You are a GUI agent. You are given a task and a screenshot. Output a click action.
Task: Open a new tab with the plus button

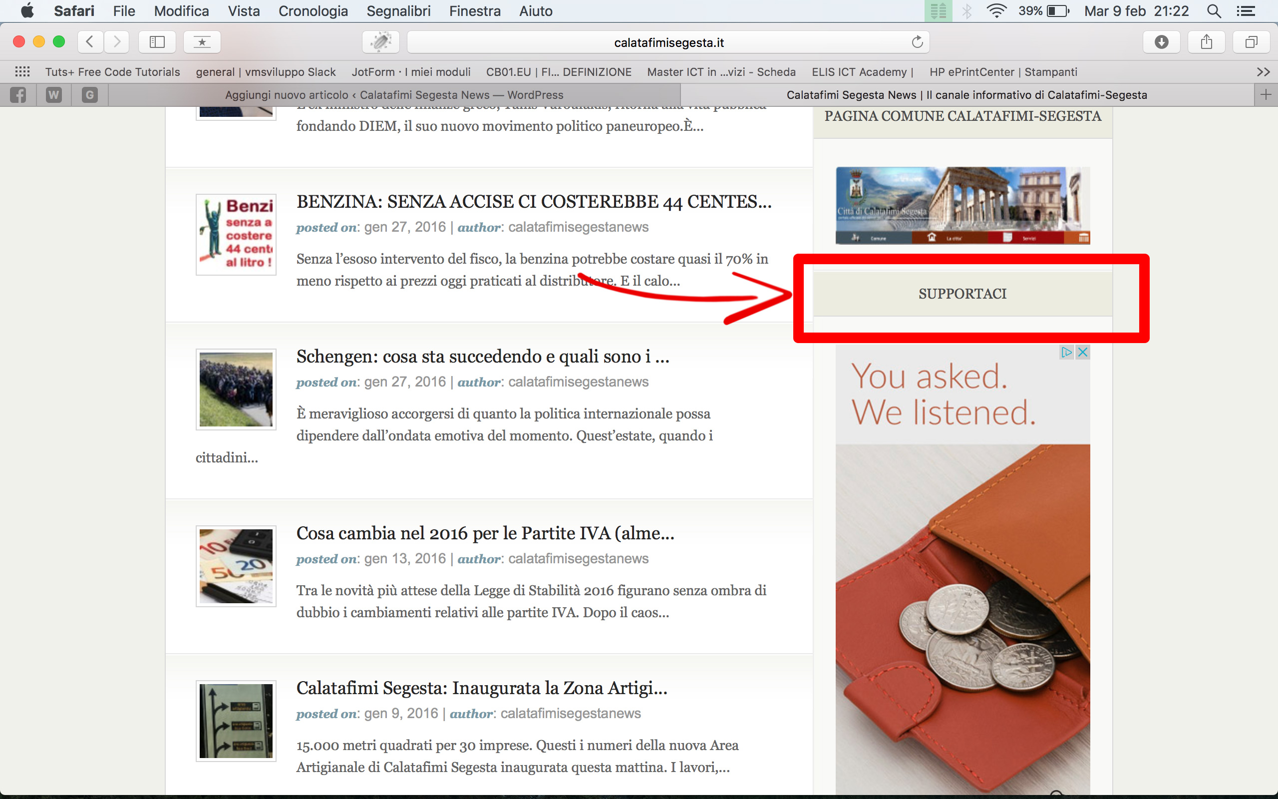coord(1266,95)
